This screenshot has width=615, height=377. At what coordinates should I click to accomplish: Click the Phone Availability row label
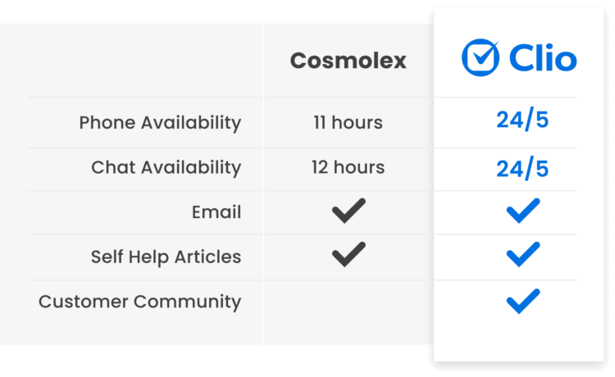coord(160,123)
